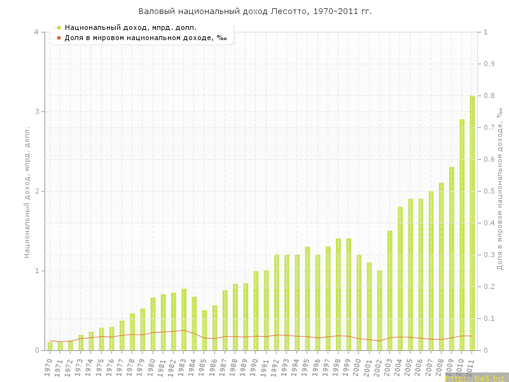
Task: Click the 0.8 tick on the right axis
Action: 489,95
